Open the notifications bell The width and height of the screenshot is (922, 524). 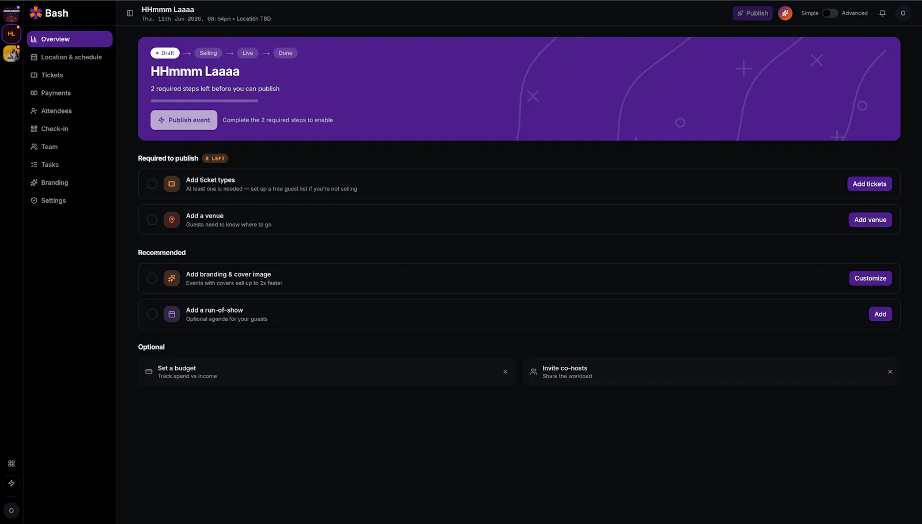pyautogui.click(x=882, y=13)
